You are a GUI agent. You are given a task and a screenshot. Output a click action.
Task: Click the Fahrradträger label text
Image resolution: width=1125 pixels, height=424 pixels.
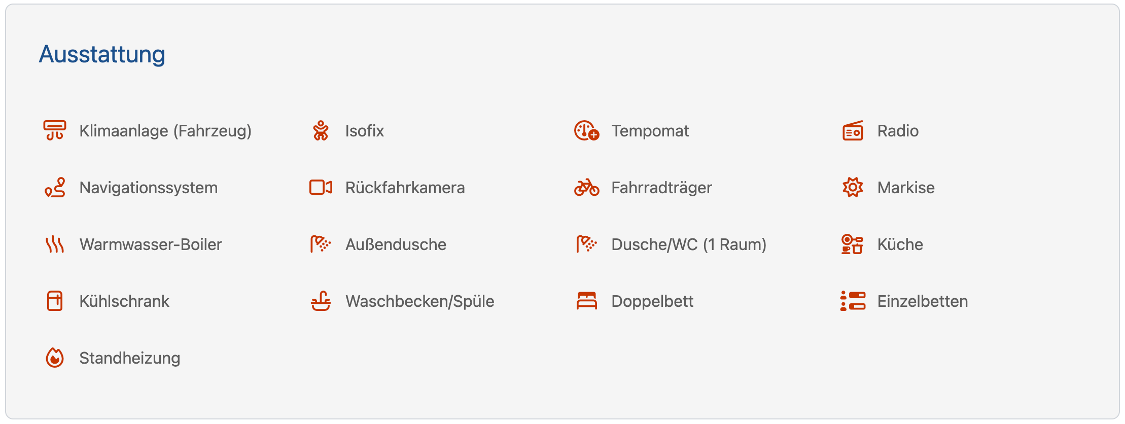661,188
